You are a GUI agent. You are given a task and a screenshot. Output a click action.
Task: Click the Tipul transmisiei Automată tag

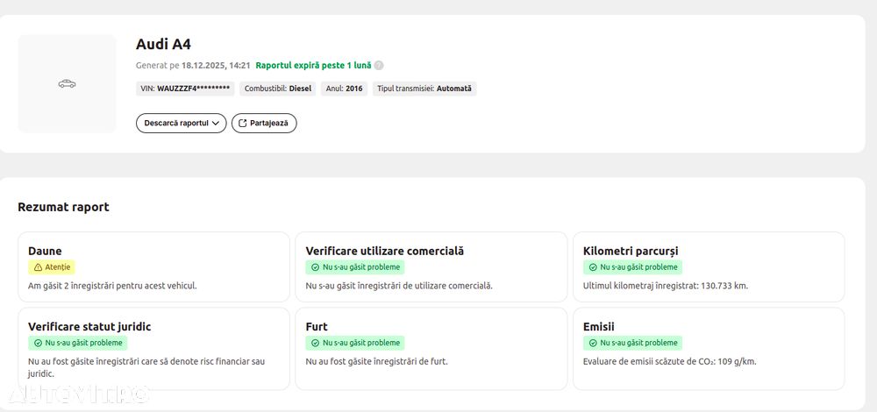click(424, 89)
